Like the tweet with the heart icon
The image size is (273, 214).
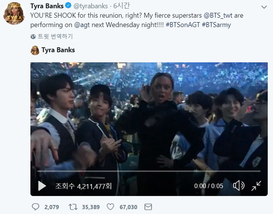pos(110,207)
